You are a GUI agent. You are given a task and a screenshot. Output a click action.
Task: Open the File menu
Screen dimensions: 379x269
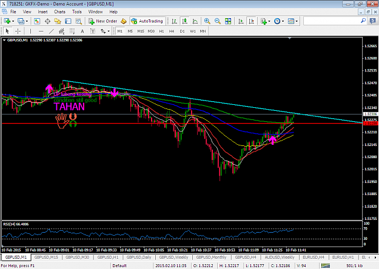[x=13, y=12]
